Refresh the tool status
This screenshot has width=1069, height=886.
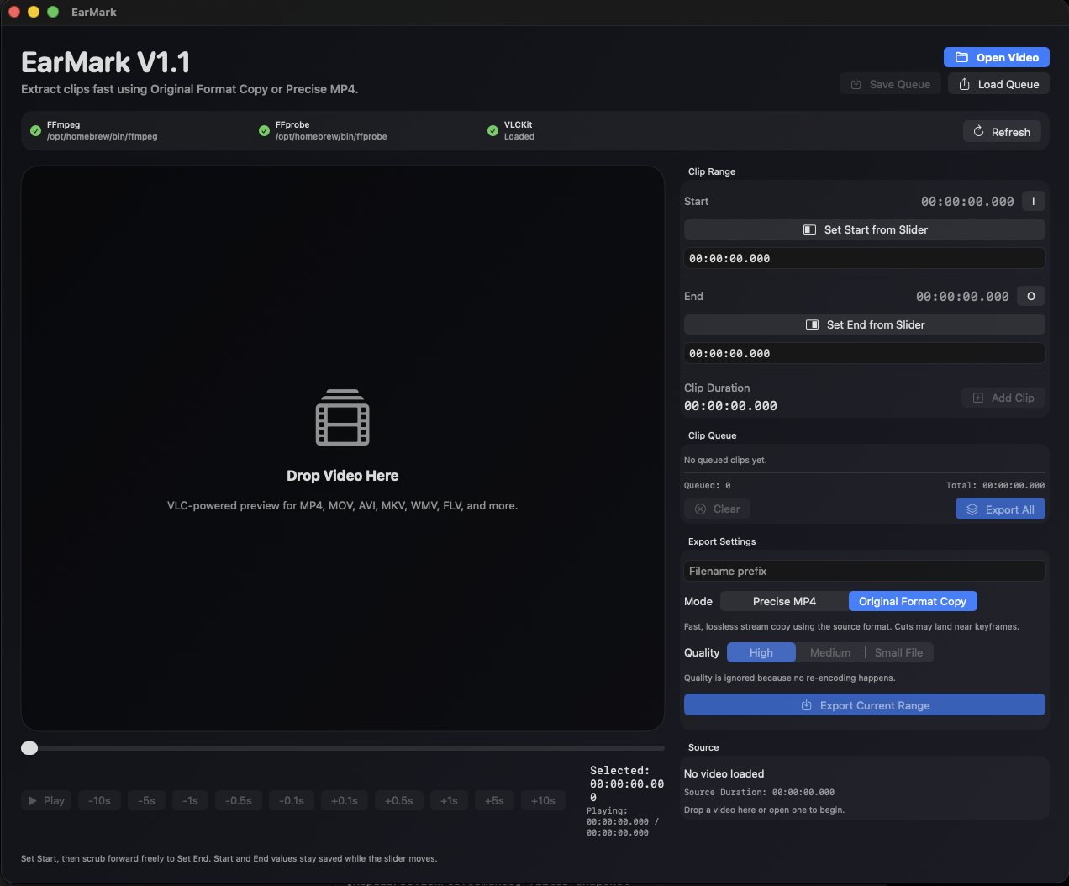coord(1002,132)
